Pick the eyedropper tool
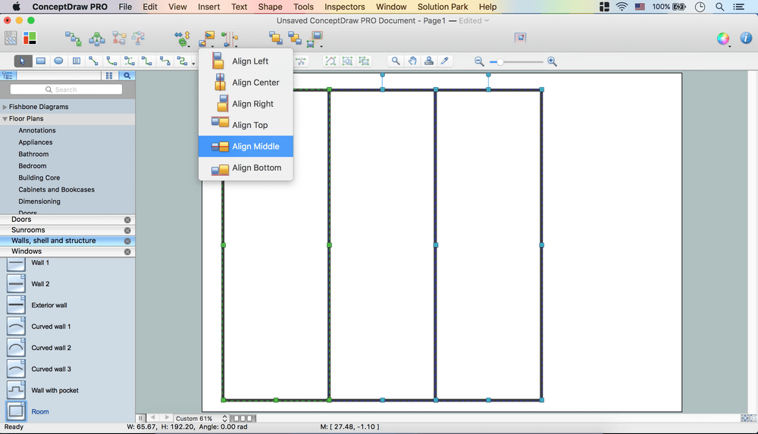Screen dimensions: 758x434 [x=446, y=61]
